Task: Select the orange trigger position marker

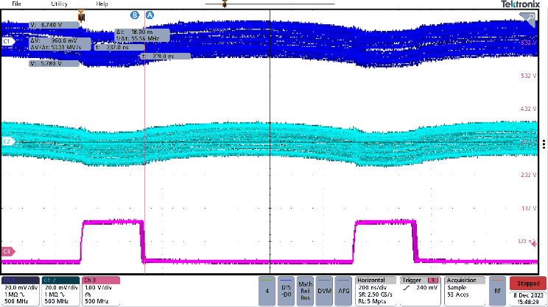Action: coord(81,15)
